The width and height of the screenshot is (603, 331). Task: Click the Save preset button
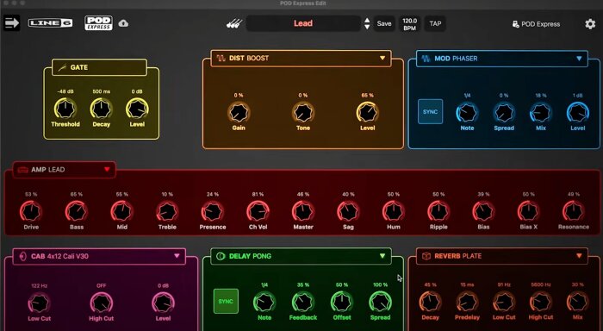384,23
